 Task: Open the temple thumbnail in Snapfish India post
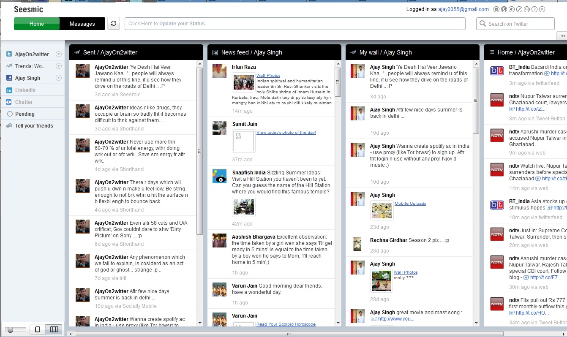coord(244,207)
